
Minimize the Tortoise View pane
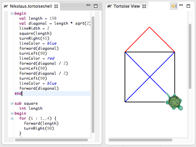181,5
